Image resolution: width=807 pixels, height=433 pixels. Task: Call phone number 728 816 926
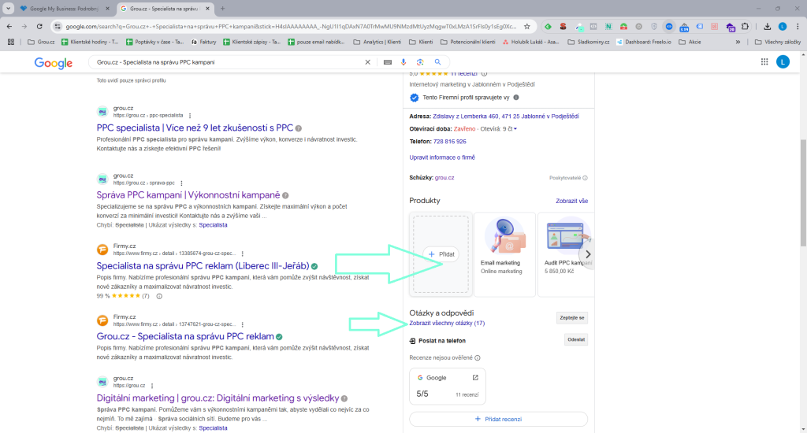click(449, 142)
